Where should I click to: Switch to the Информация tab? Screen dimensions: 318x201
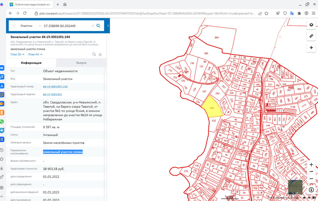pos(31,63)
